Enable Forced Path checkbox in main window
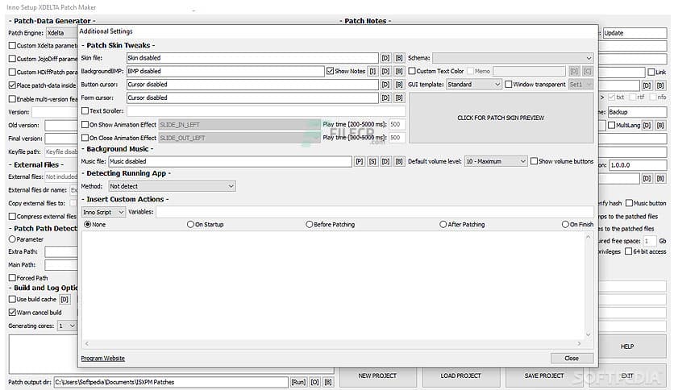The width and height of the screenshot is (674, 390). (x=12, y=278)
